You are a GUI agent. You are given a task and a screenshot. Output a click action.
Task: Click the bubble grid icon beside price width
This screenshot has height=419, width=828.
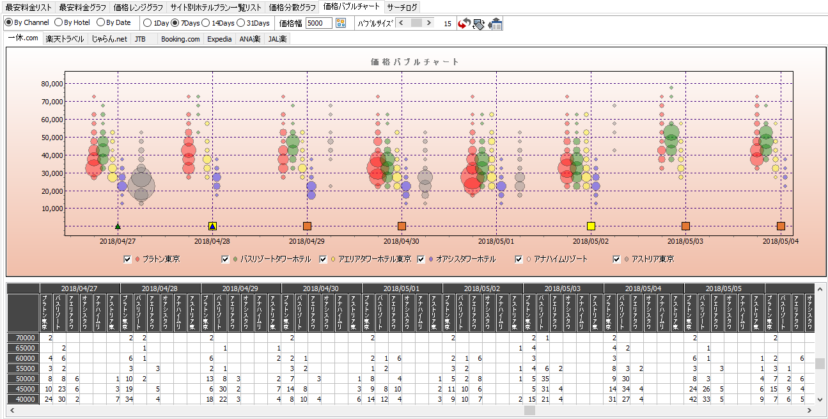[341, 23]
